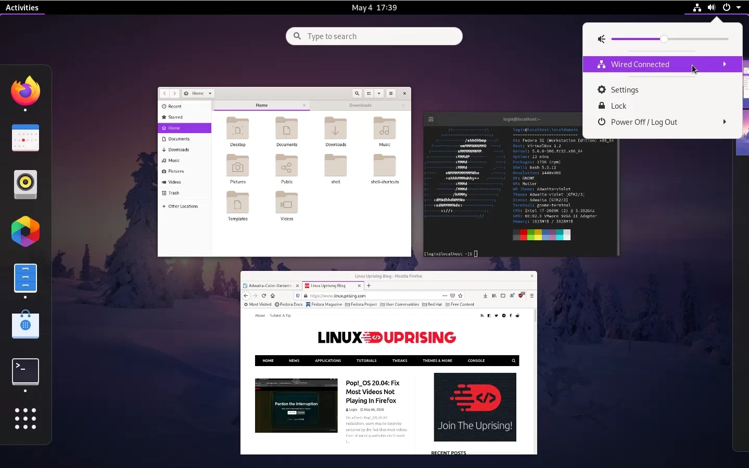Open the TUTORIALS section on Linux Uprising
Viewport: 749px width, 468px height.
pyautogui.click(x=366, y=360)
